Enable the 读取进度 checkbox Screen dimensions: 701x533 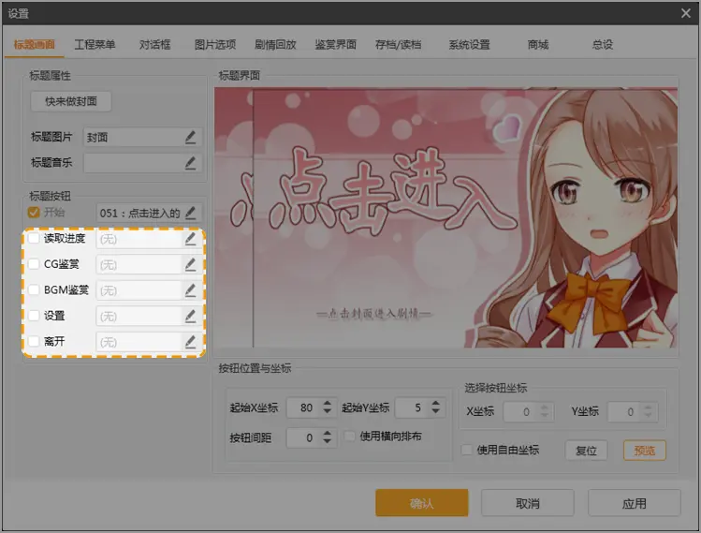34,239
